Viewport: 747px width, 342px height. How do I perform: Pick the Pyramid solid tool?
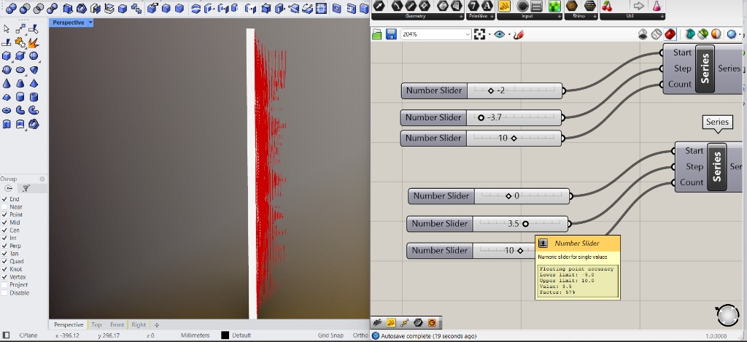[x=34, y=84]
